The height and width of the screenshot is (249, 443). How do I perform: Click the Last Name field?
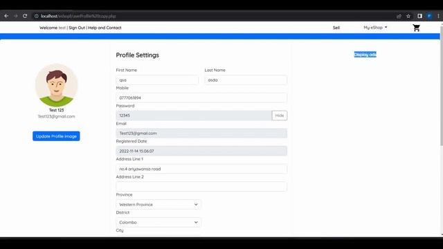click(246, 80)
